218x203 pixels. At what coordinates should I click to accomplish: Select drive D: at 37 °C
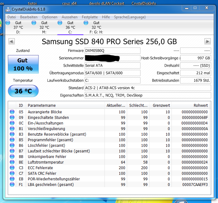18,27
